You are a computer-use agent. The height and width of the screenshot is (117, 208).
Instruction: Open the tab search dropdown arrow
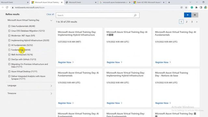(190, 2)
